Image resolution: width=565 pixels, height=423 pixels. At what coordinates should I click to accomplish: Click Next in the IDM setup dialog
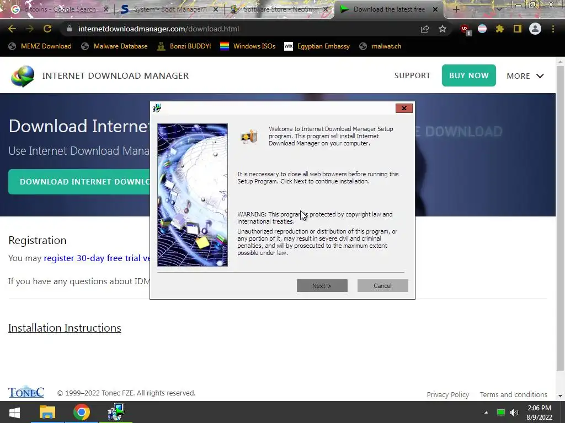point(322,286)
